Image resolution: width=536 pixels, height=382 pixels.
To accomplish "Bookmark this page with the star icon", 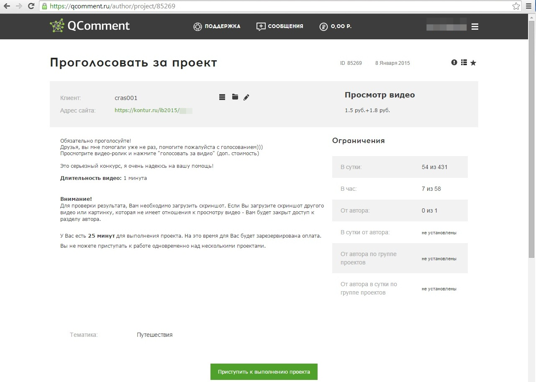I will (516, 6).
